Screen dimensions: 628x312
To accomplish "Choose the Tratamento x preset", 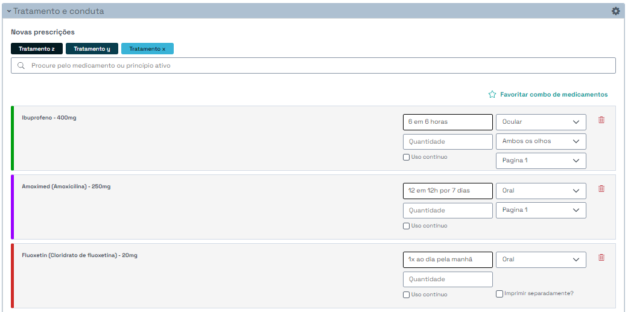I will [x=147, y=49].
